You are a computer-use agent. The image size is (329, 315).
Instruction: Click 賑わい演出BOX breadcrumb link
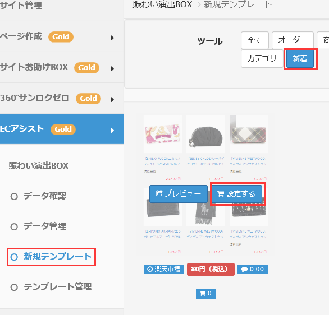(x=162, y=4)
